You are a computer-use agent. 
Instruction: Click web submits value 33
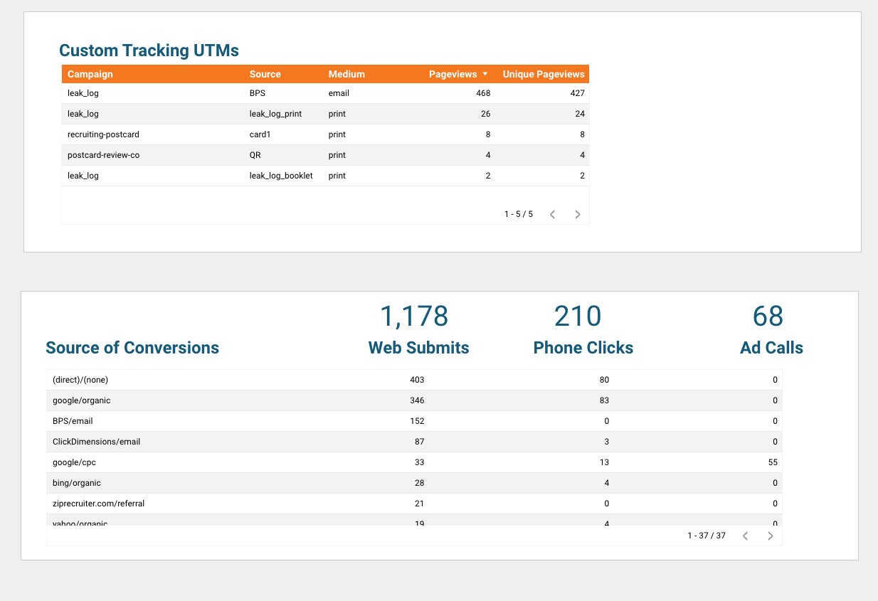(x=420, y=462)
